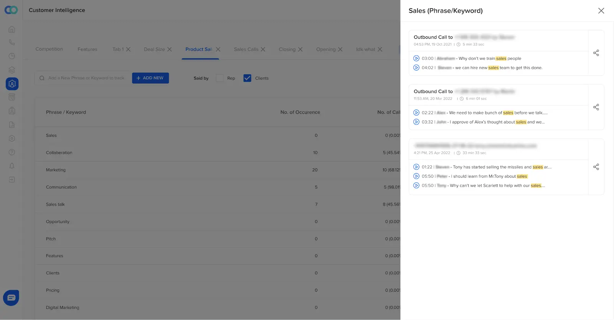Screen dimensions: 614x320
Task: Close the Sales Calls tab
Action: pyautogui.click(x=263, y=49)
